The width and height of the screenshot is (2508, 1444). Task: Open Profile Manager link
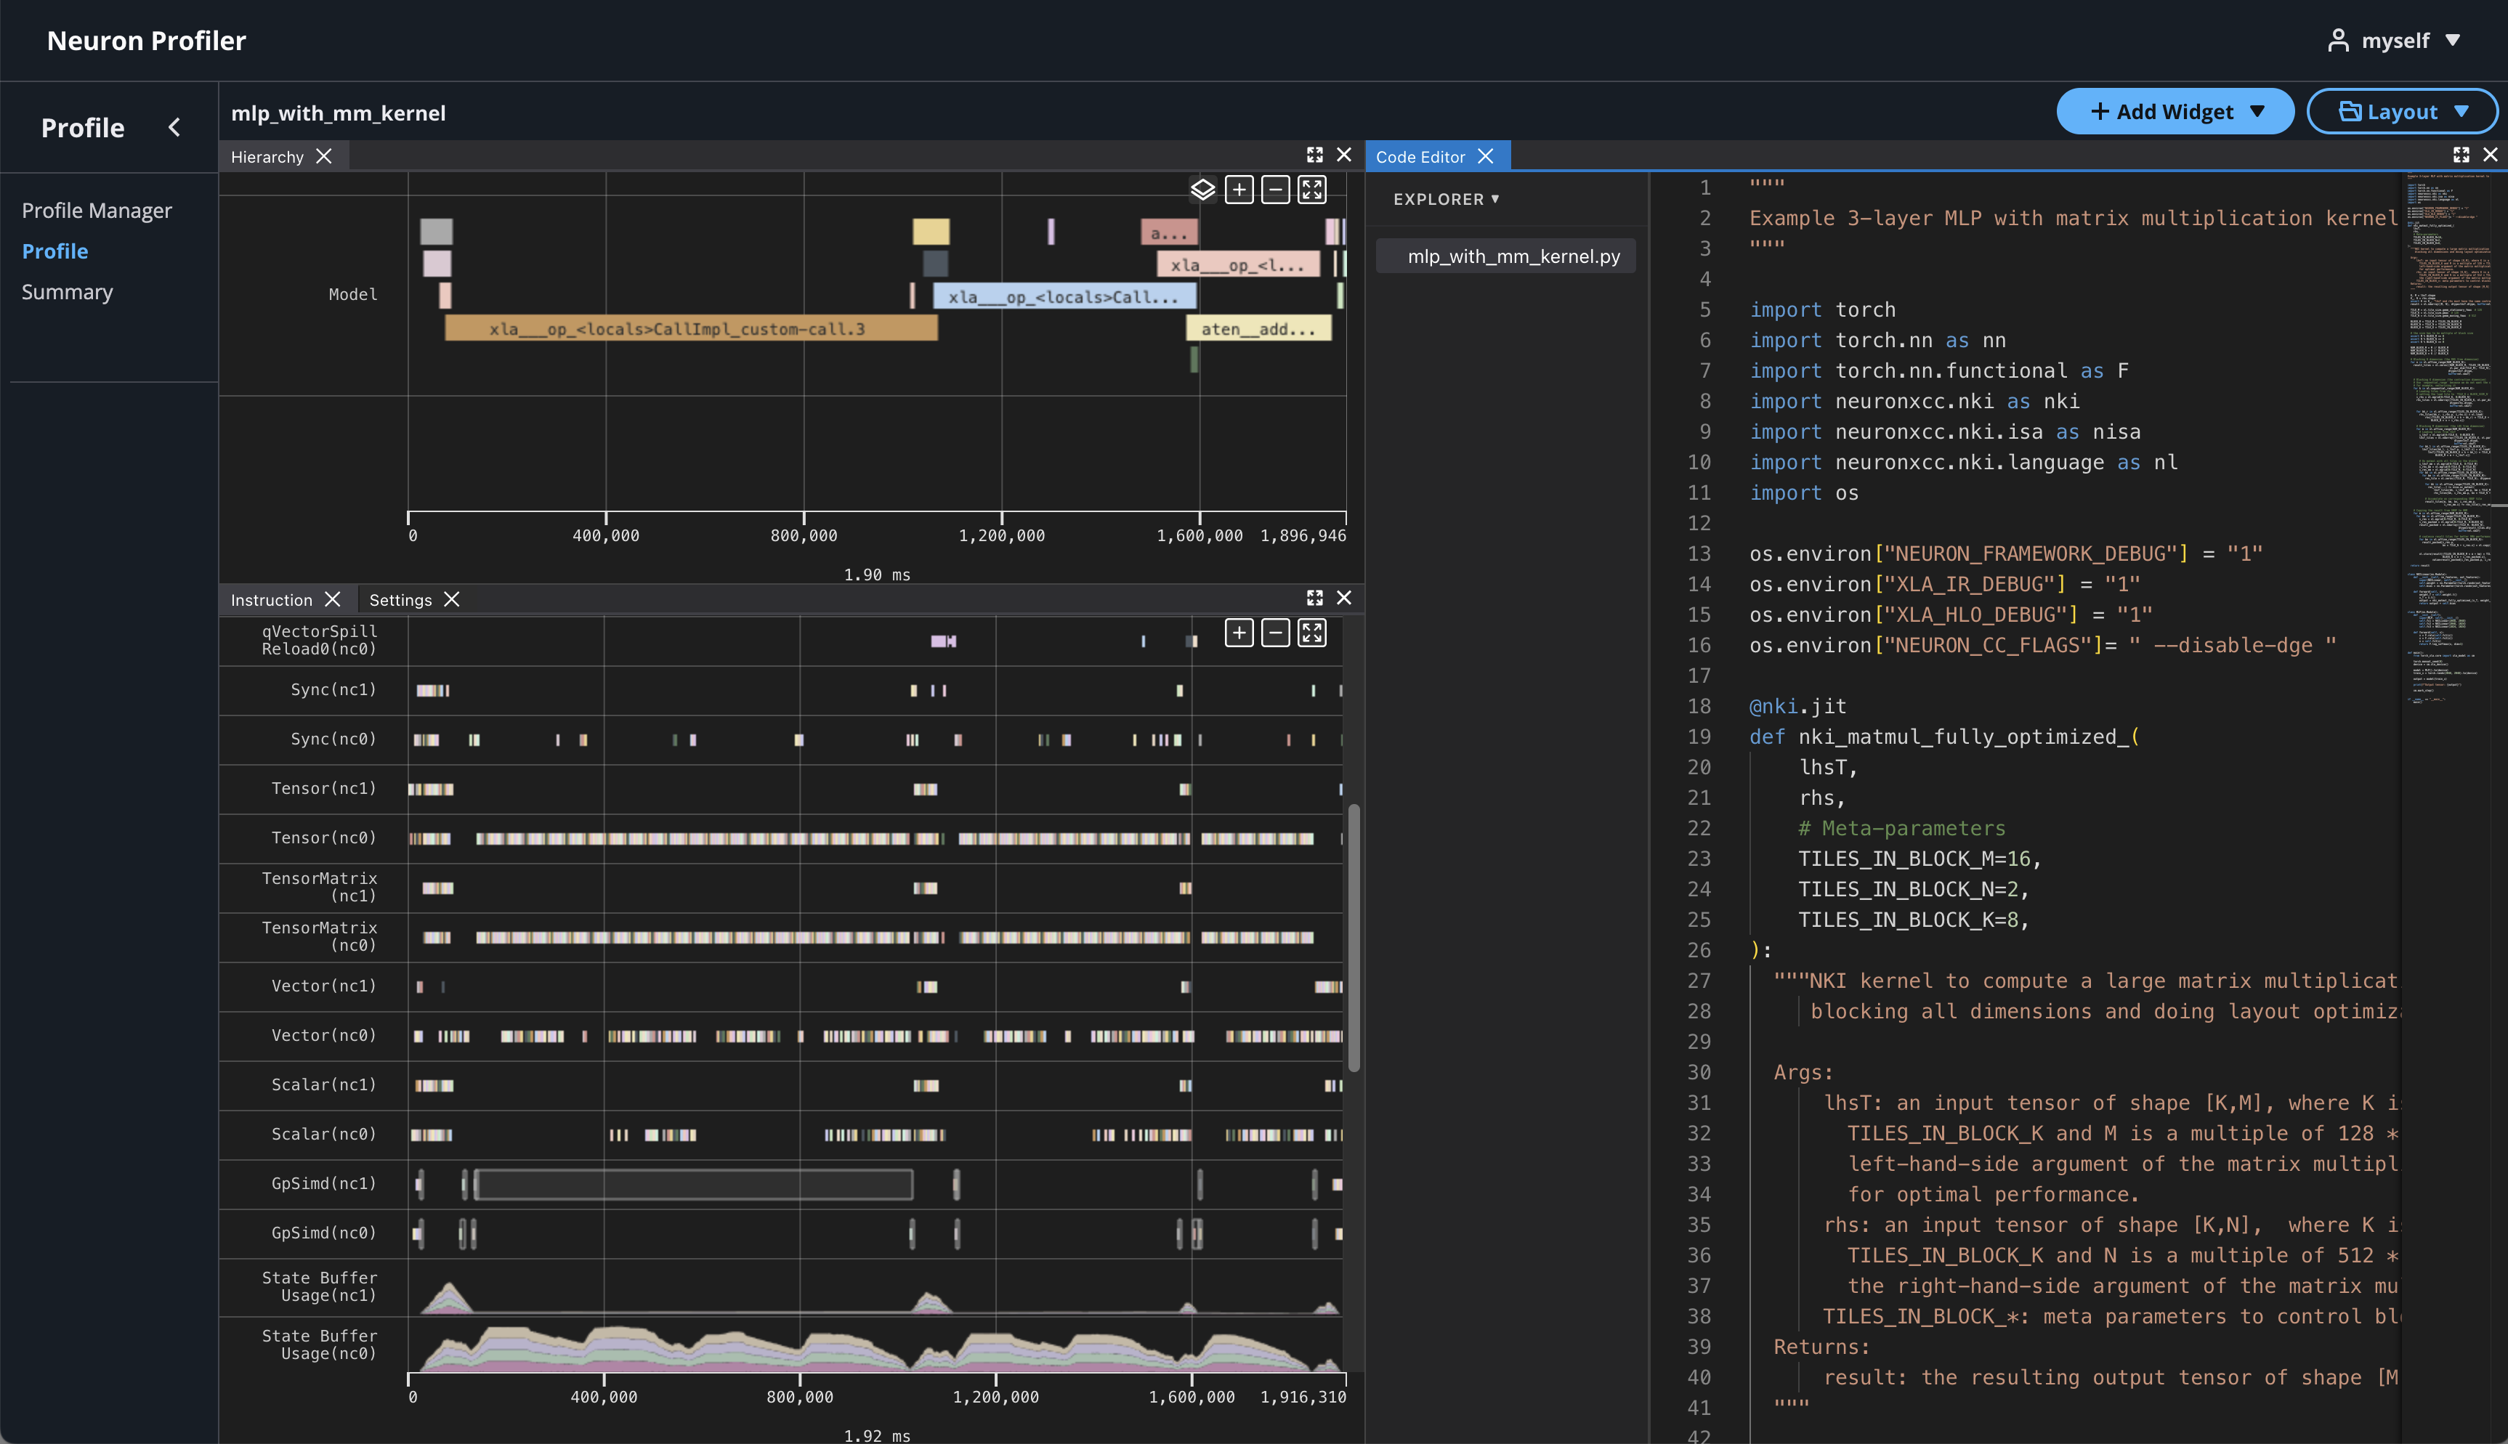point(96,210)
